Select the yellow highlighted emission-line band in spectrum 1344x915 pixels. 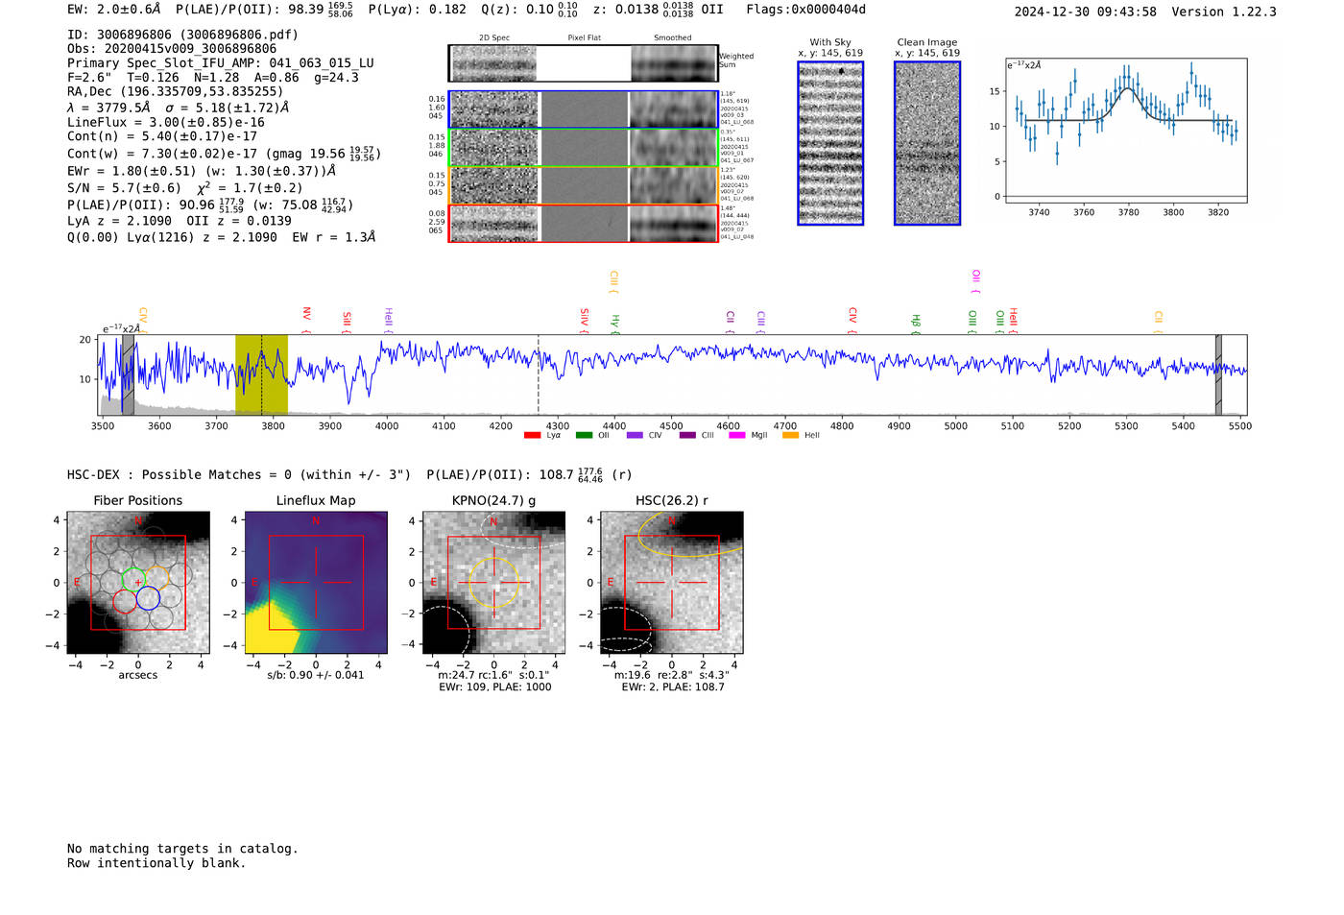[261, 374]
